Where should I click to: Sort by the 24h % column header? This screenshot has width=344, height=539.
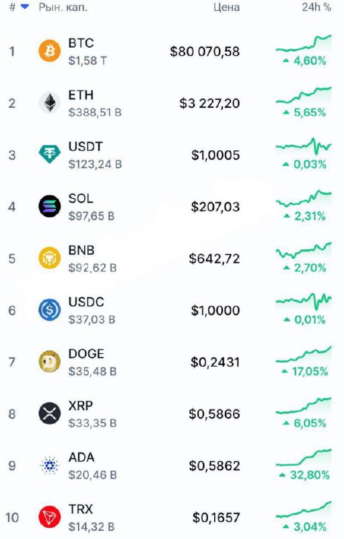[316, 7]
